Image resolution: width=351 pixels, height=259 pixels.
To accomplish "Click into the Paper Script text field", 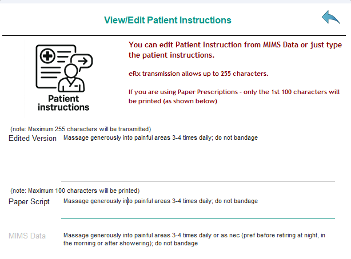I will (198, 207).
